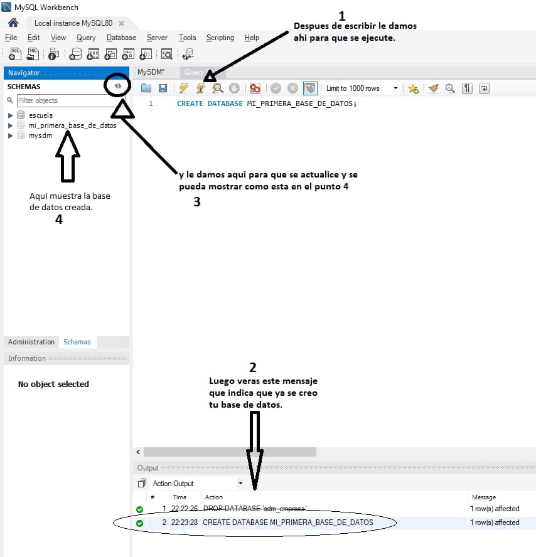Expand the mysdm schema
This screenshot has width=536, height=557.
[x=10, y=135]
